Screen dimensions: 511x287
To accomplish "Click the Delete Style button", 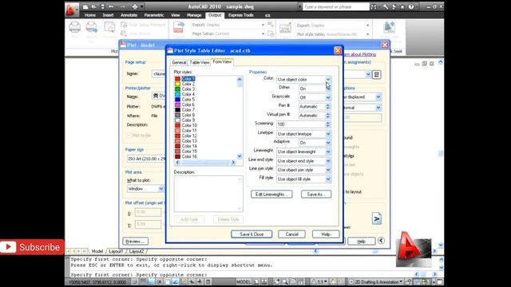I will pyautogui.click(x=228, y=219).
